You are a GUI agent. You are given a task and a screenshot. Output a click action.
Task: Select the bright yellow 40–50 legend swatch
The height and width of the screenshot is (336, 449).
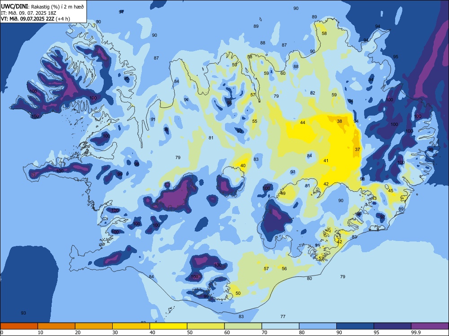(x=168, y=326)
